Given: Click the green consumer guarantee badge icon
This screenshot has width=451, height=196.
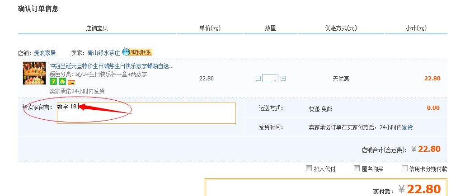Looking at the screenshot, I should coord(62,82).
